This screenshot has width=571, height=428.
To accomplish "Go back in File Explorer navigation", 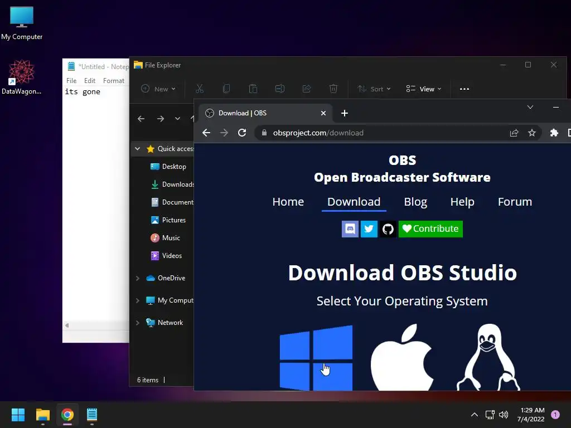I will tap(141, 119).
